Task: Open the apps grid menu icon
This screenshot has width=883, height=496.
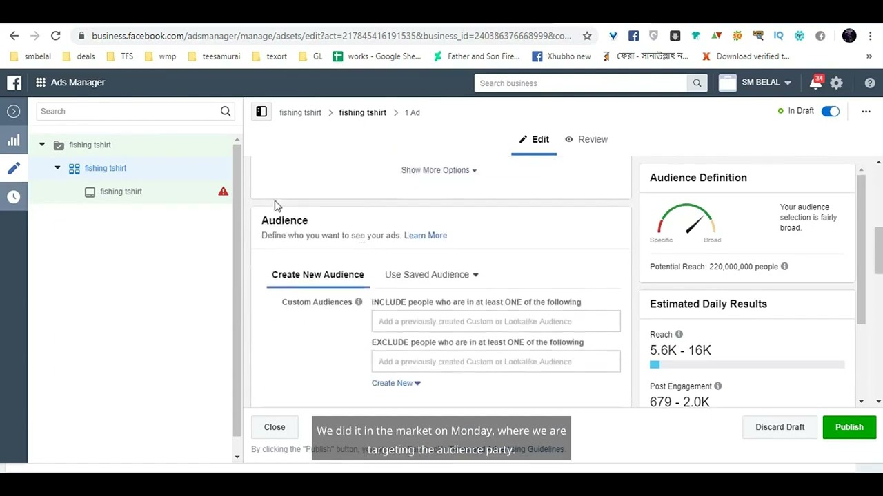Action: click(x=41, y=83)
